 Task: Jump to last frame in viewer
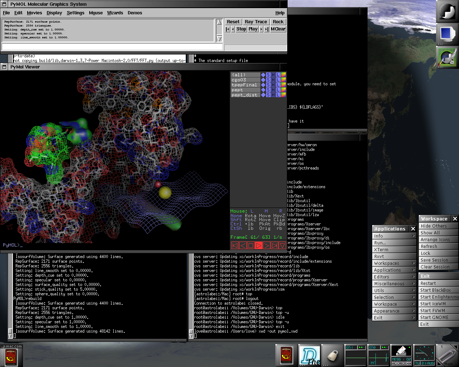[274, 246]
